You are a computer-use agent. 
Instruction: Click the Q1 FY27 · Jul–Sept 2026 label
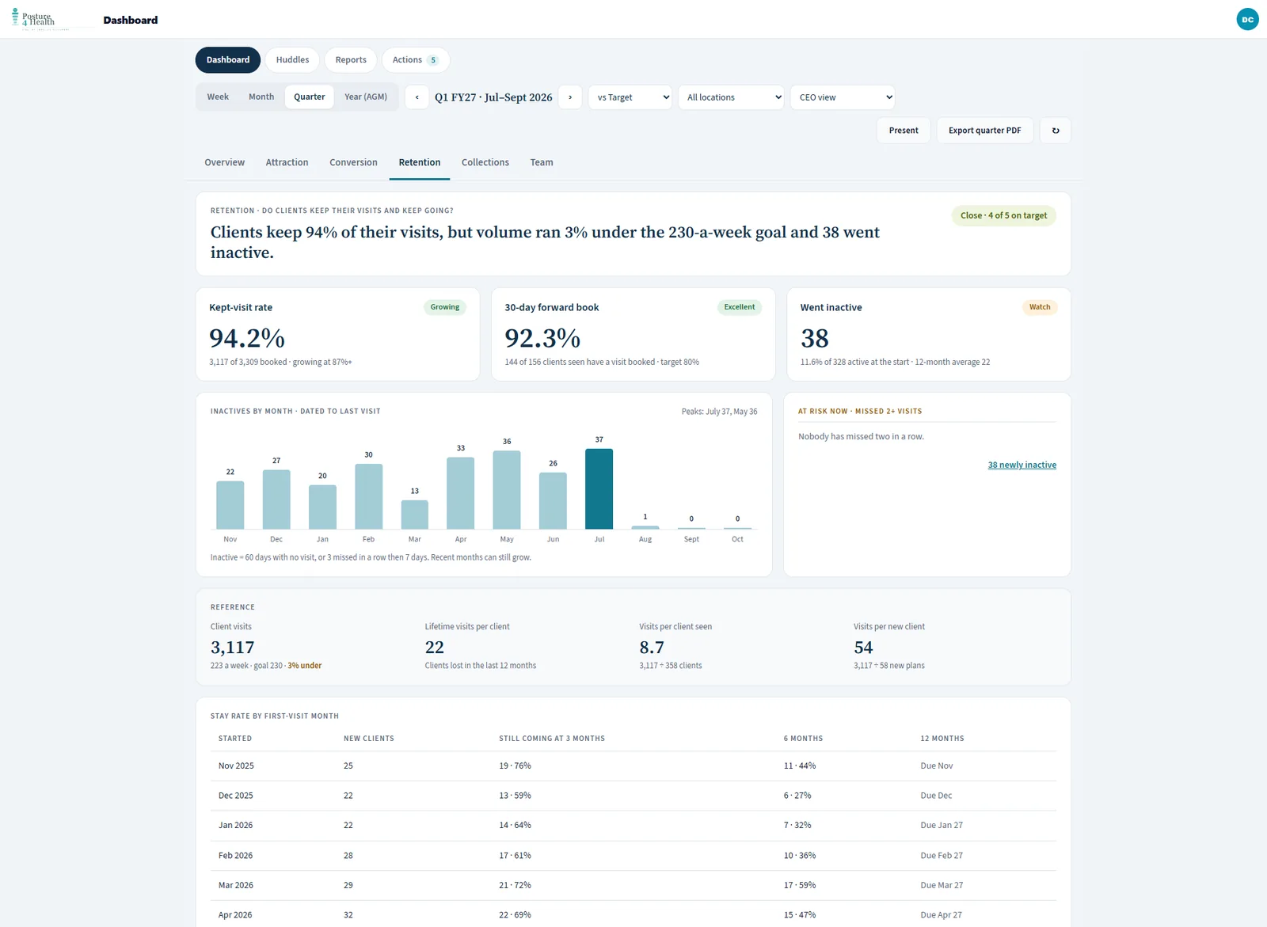click(x=493, y=97)
